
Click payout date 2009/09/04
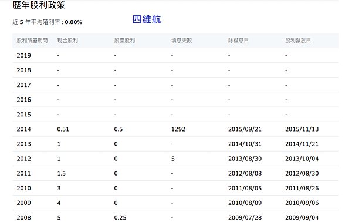click(x=302, y=218)
